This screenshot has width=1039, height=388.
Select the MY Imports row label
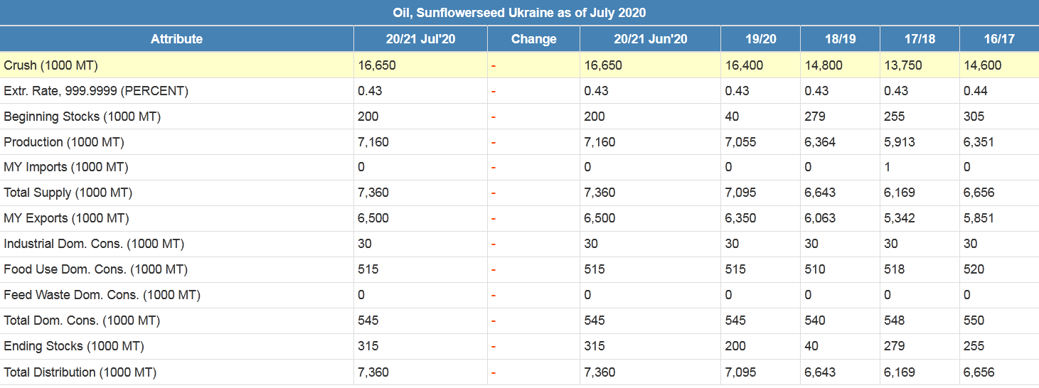click(66, 168)
